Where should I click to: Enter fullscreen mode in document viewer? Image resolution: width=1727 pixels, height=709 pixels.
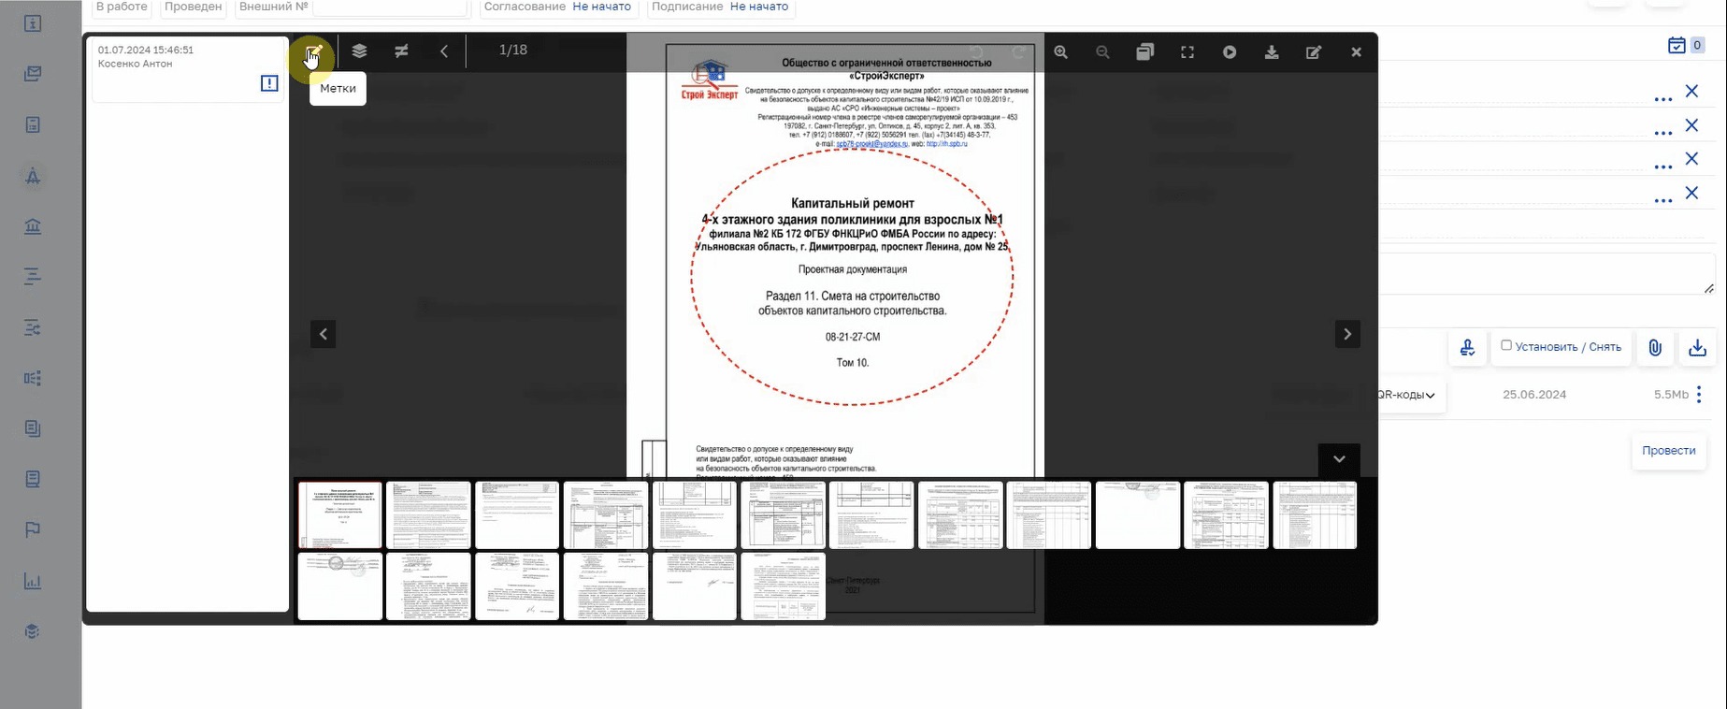coord(1187,52)
